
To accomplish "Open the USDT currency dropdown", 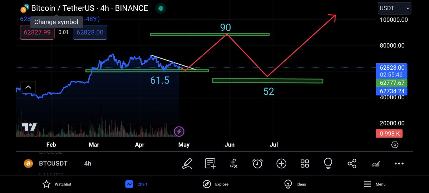I will click(394, 8).
